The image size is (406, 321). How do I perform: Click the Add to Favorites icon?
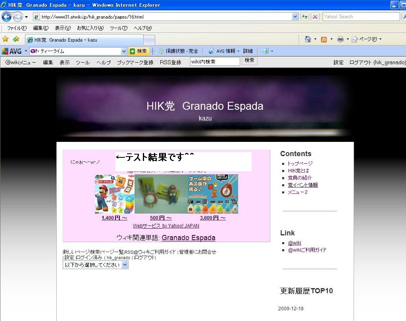pos(16,39)
